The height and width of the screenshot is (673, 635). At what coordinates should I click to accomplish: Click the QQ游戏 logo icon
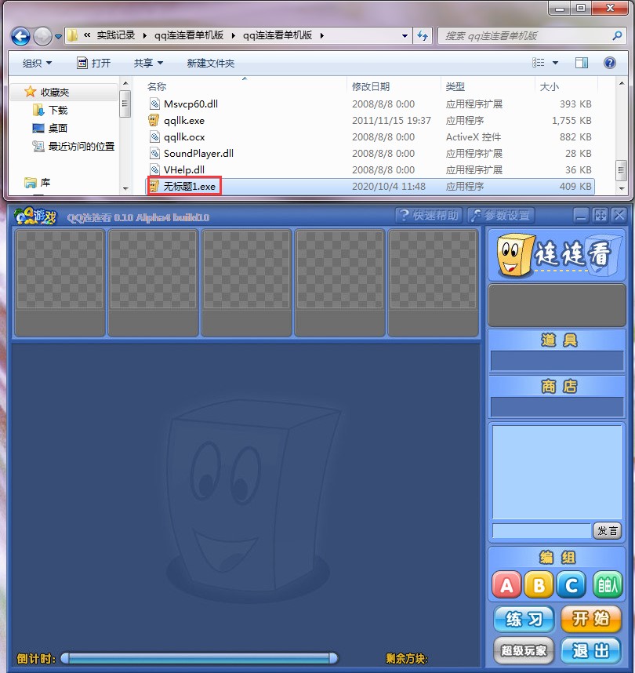click(35, 216)
